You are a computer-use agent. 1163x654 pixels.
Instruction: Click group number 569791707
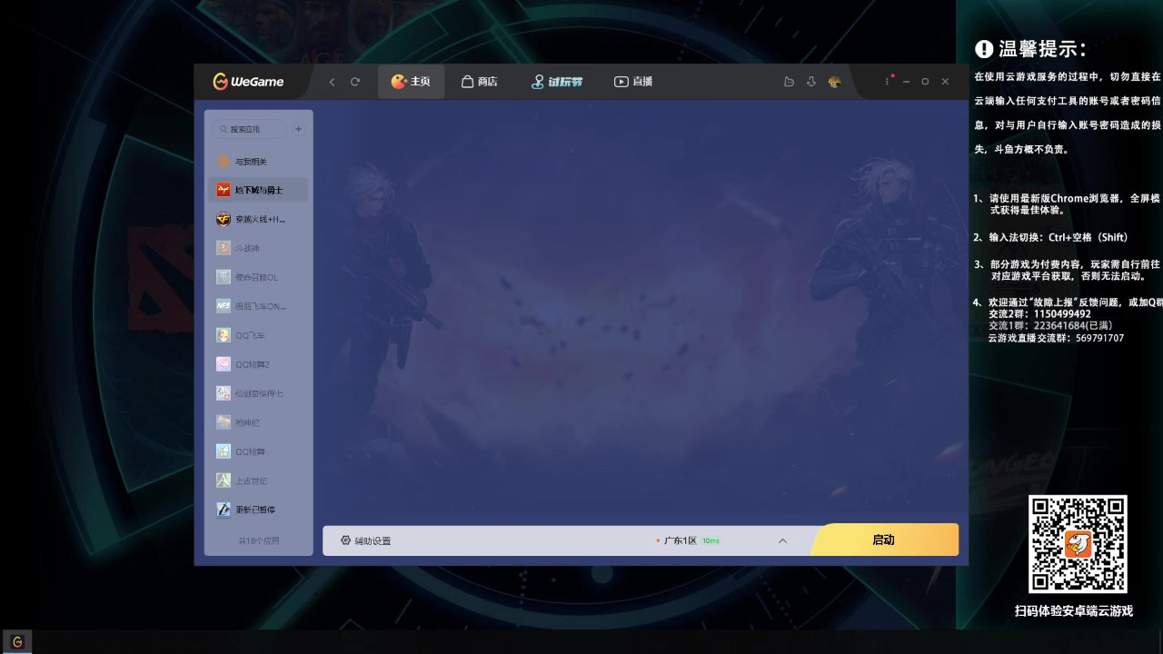1099,338
